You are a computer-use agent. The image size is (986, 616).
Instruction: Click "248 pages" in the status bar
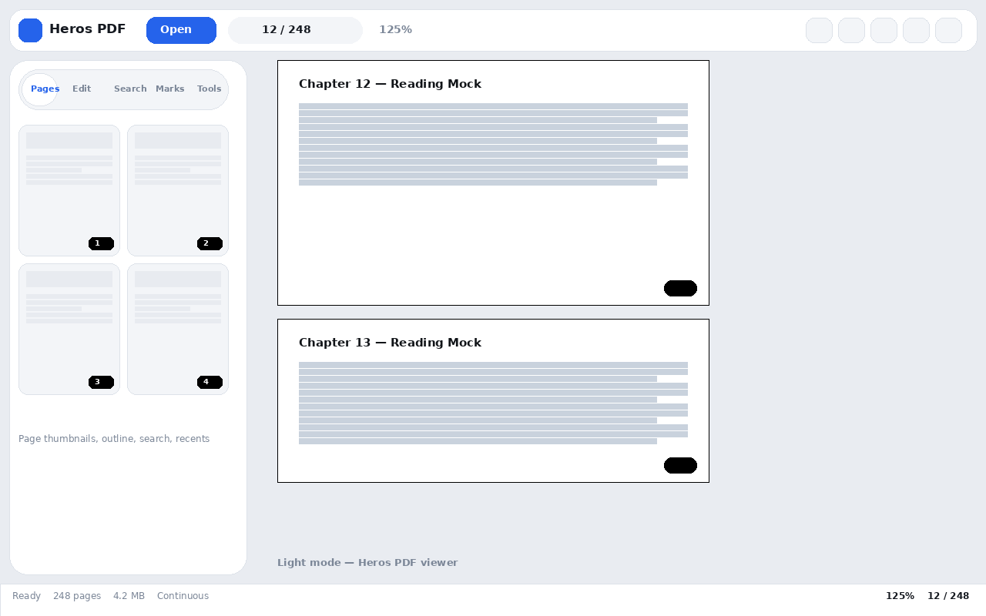77,596
